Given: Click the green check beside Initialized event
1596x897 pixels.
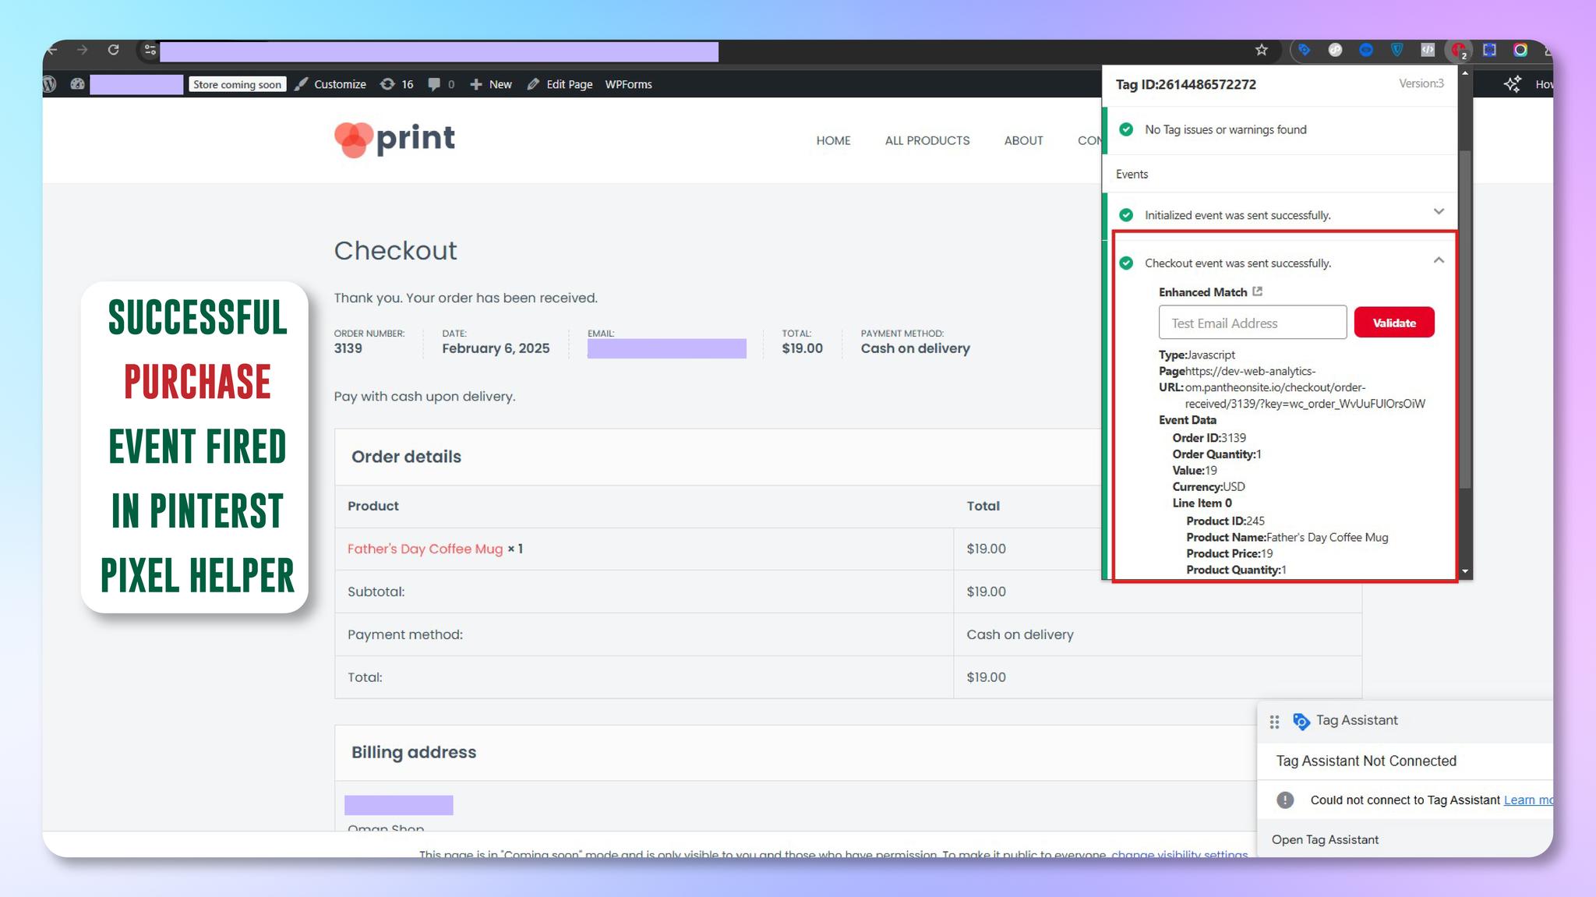Looking at the screenshot, I should pos(1126,215).
